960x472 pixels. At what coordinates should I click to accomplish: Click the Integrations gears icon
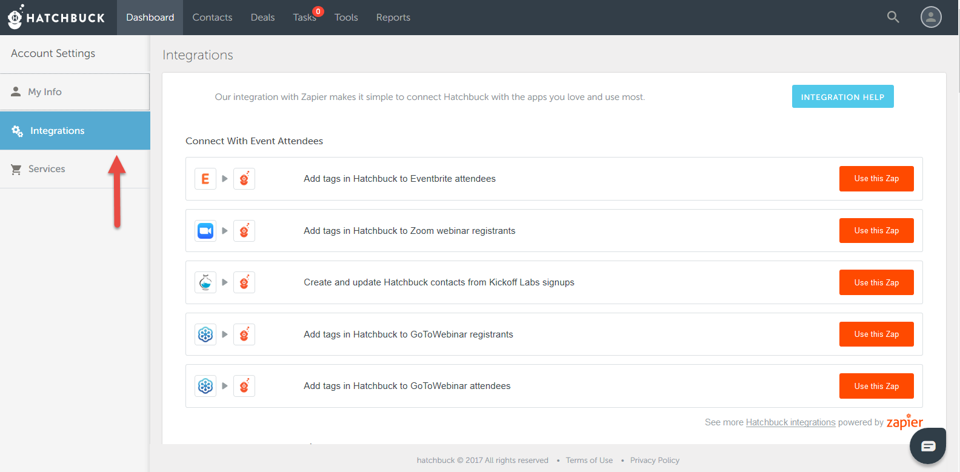coord(17,130)
